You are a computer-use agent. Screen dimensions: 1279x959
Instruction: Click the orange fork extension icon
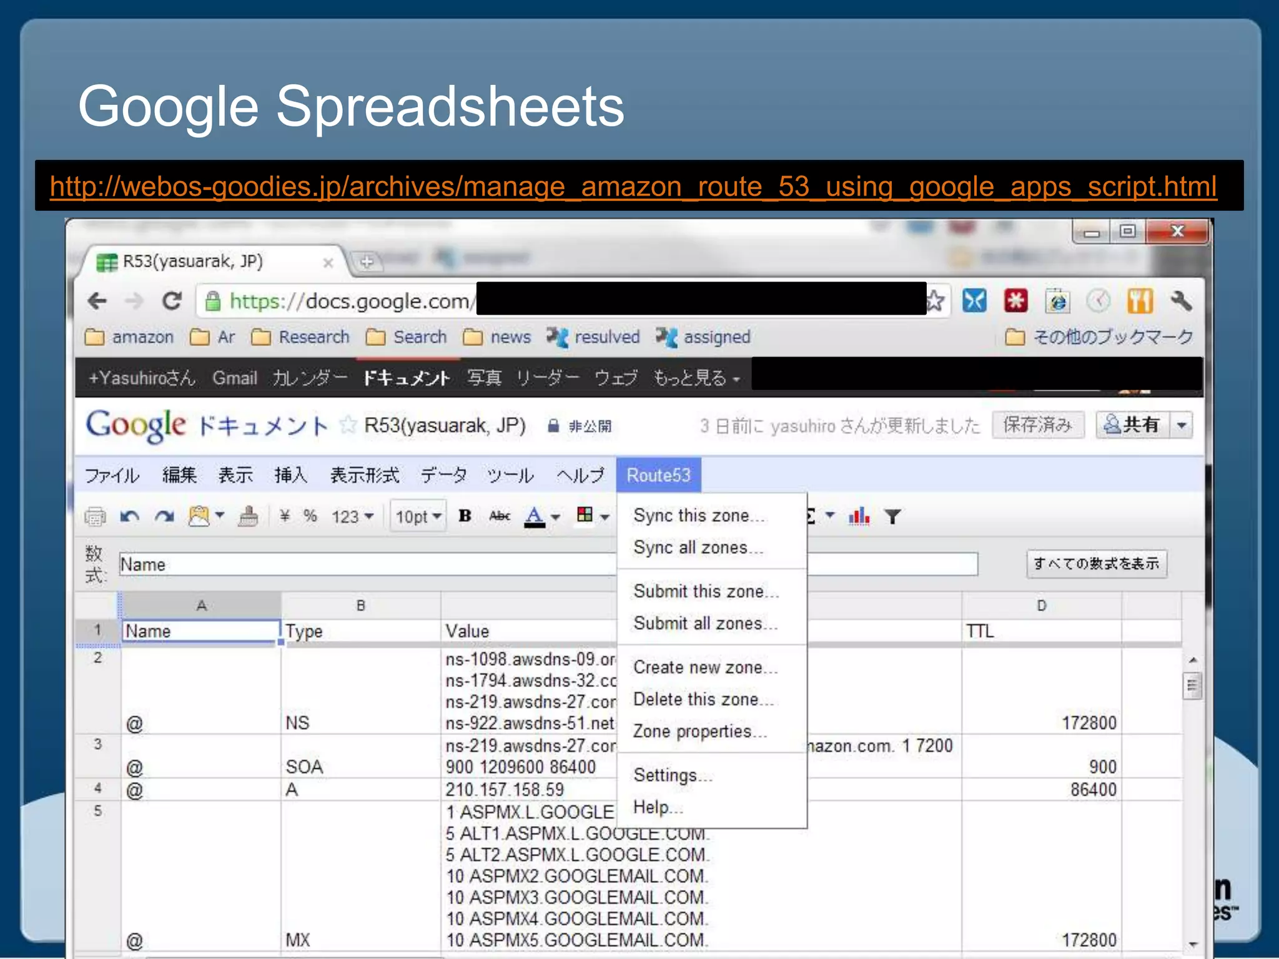(1140, 301)
